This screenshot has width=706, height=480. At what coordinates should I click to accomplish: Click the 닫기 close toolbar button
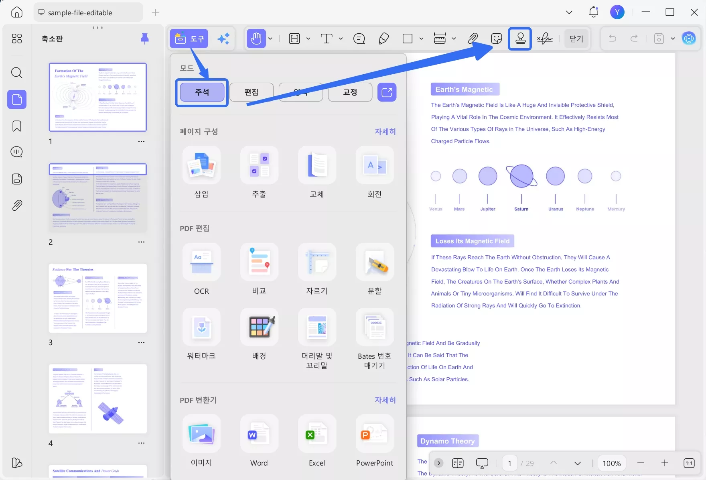point(576,39)
